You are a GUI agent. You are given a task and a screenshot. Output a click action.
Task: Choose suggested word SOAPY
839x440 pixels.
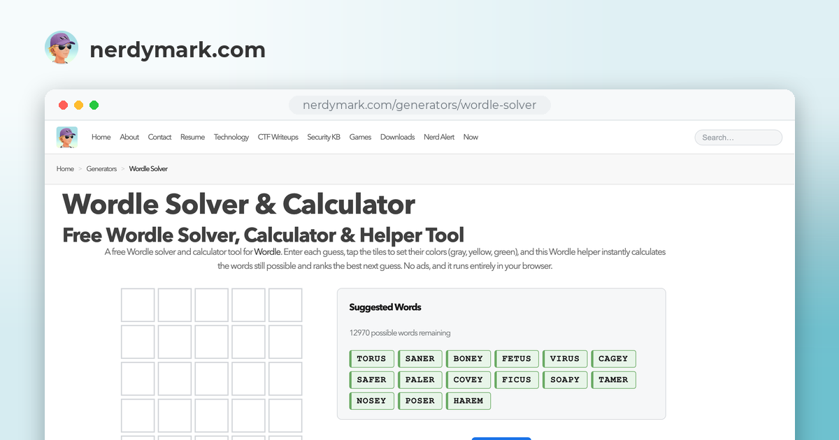[565, 380]
